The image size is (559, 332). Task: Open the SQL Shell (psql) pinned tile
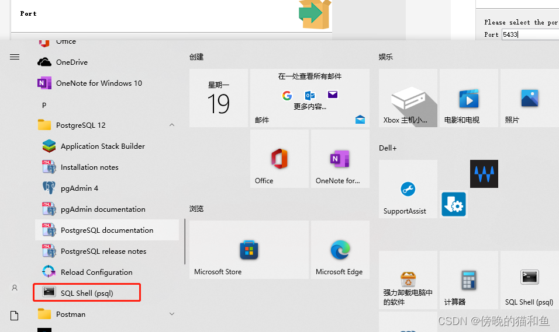[529, 280]
